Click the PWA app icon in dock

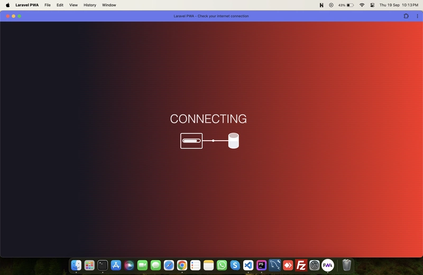[327, 265]
